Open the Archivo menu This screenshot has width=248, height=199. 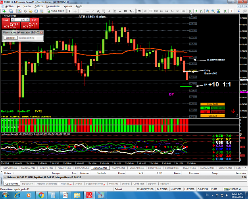[x=10, y=6]
